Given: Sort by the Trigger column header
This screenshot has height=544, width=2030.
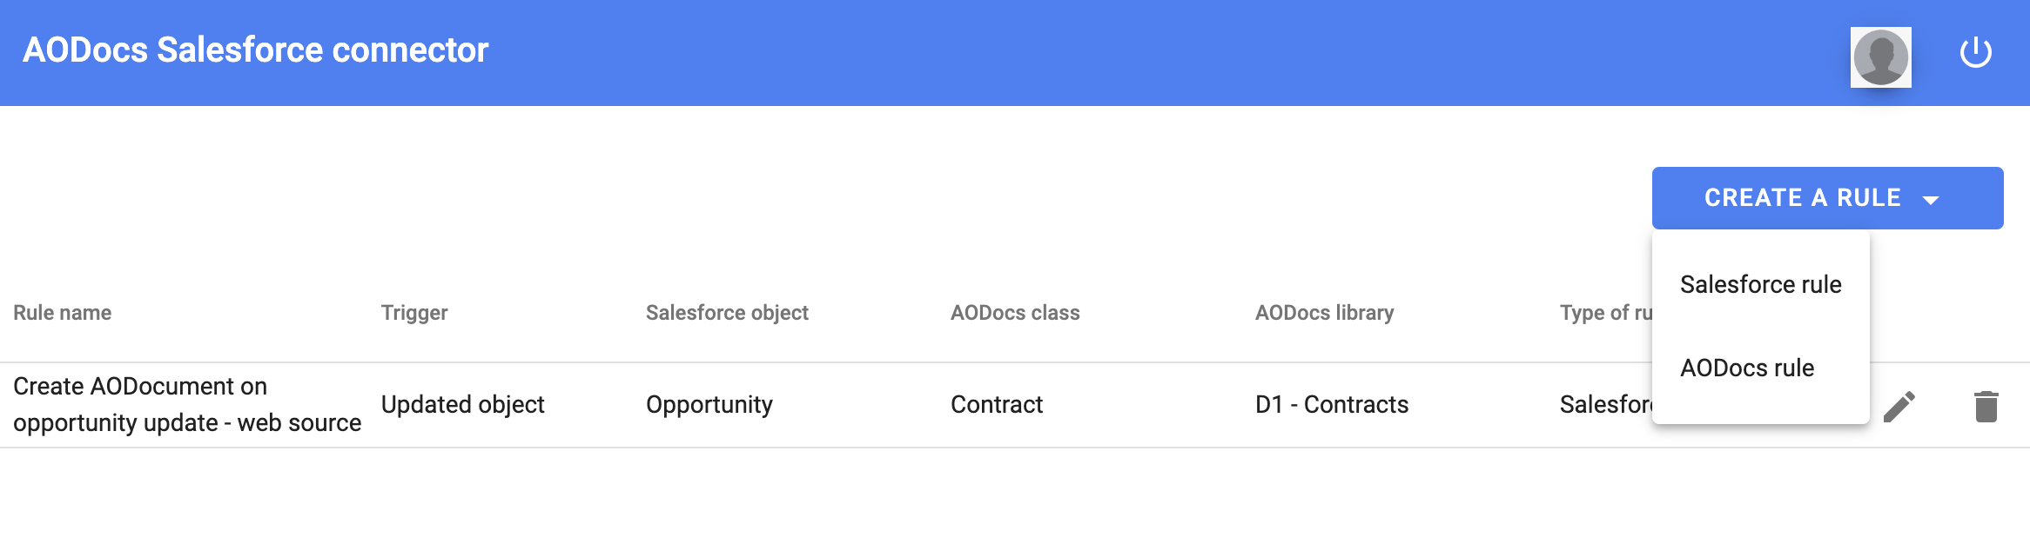Looking at the screenshot, I should 414,313.
